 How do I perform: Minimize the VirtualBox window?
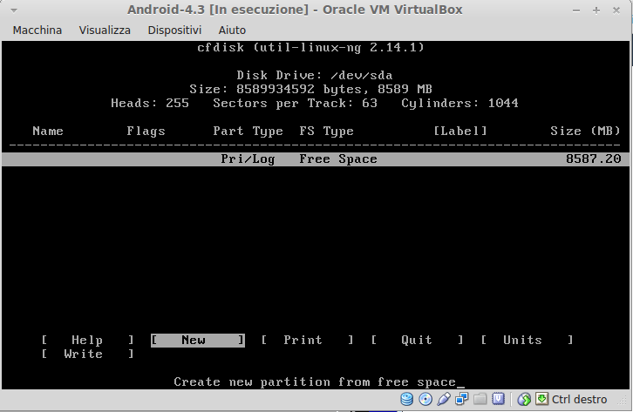pyautogui.click(x=576, y=10)
